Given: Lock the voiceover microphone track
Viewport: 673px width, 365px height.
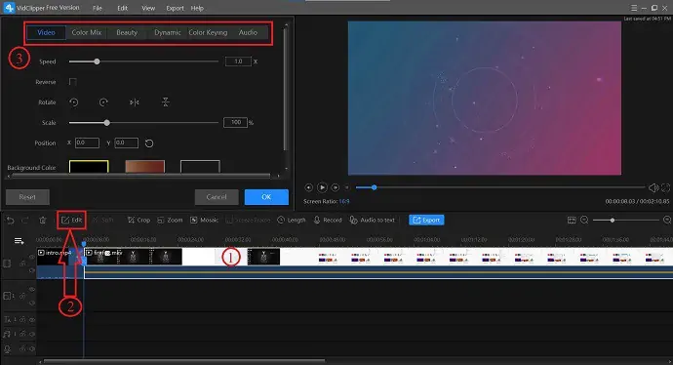Looking at the screenshot, I should click(22, 348).
